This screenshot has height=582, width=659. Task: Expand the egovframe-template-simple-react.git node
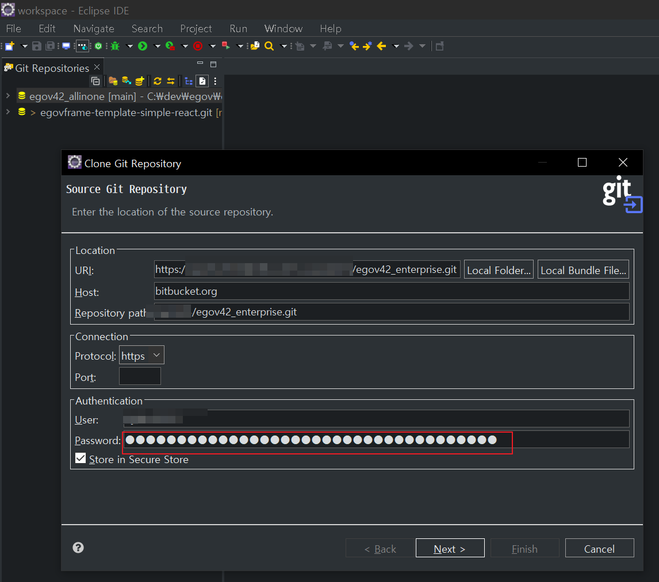[x=7, y=111]
